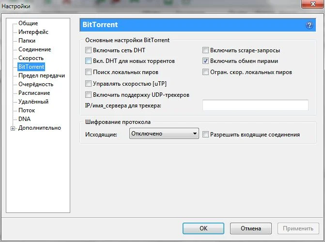This screenshot has width=325, height=242.
Task: Select 'Соединение' in the sidebar
Action: click(34, 49)
